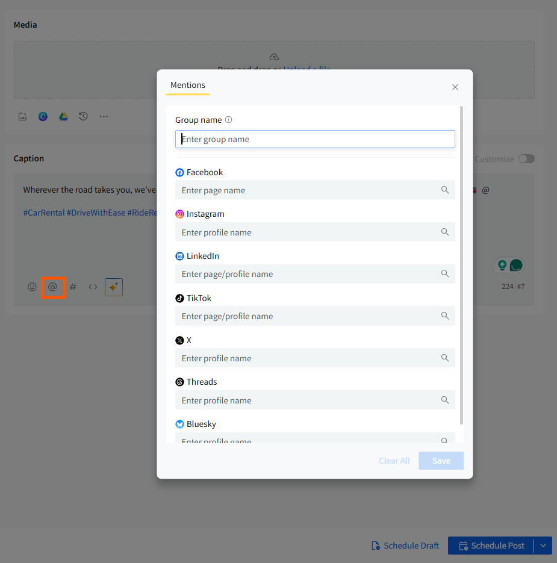Open the emoji picker icon

32,287
